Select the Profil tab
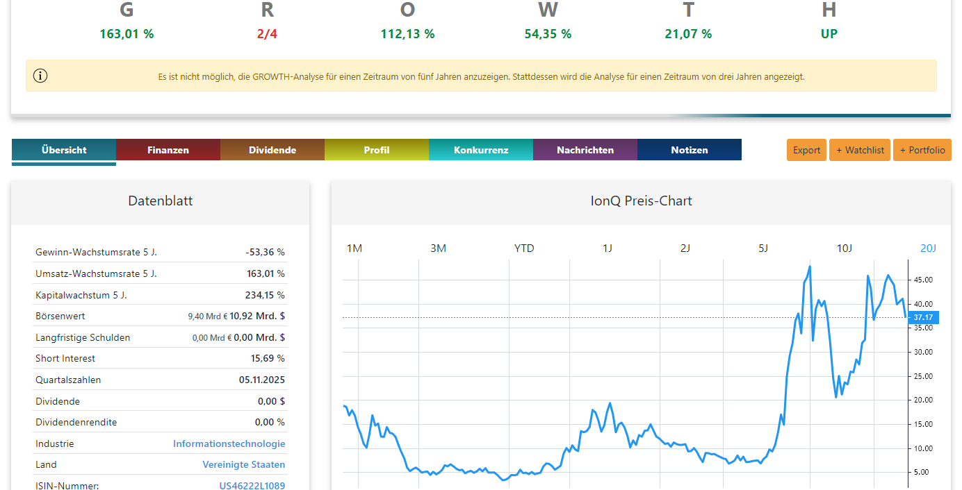This screenshot has height=490, width=962. tap(377, 150)
